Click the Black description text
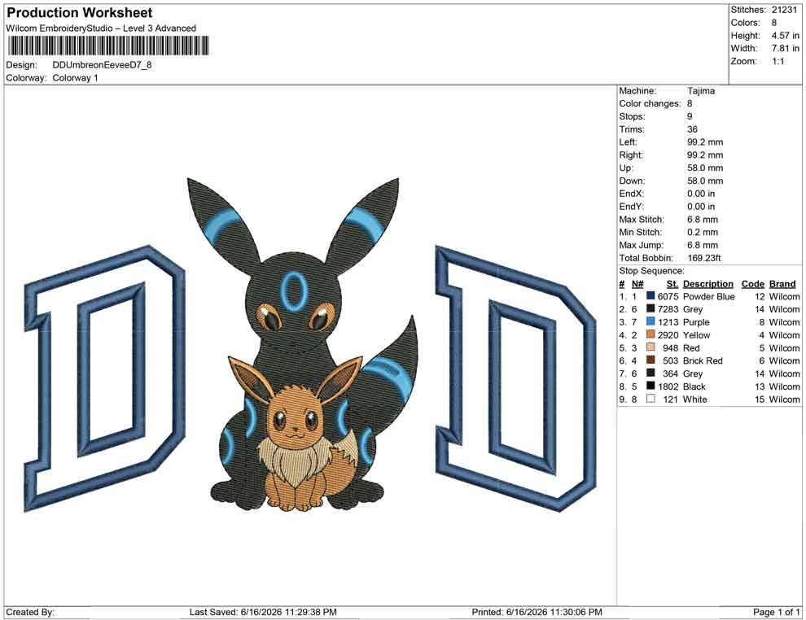 [694, 386]
